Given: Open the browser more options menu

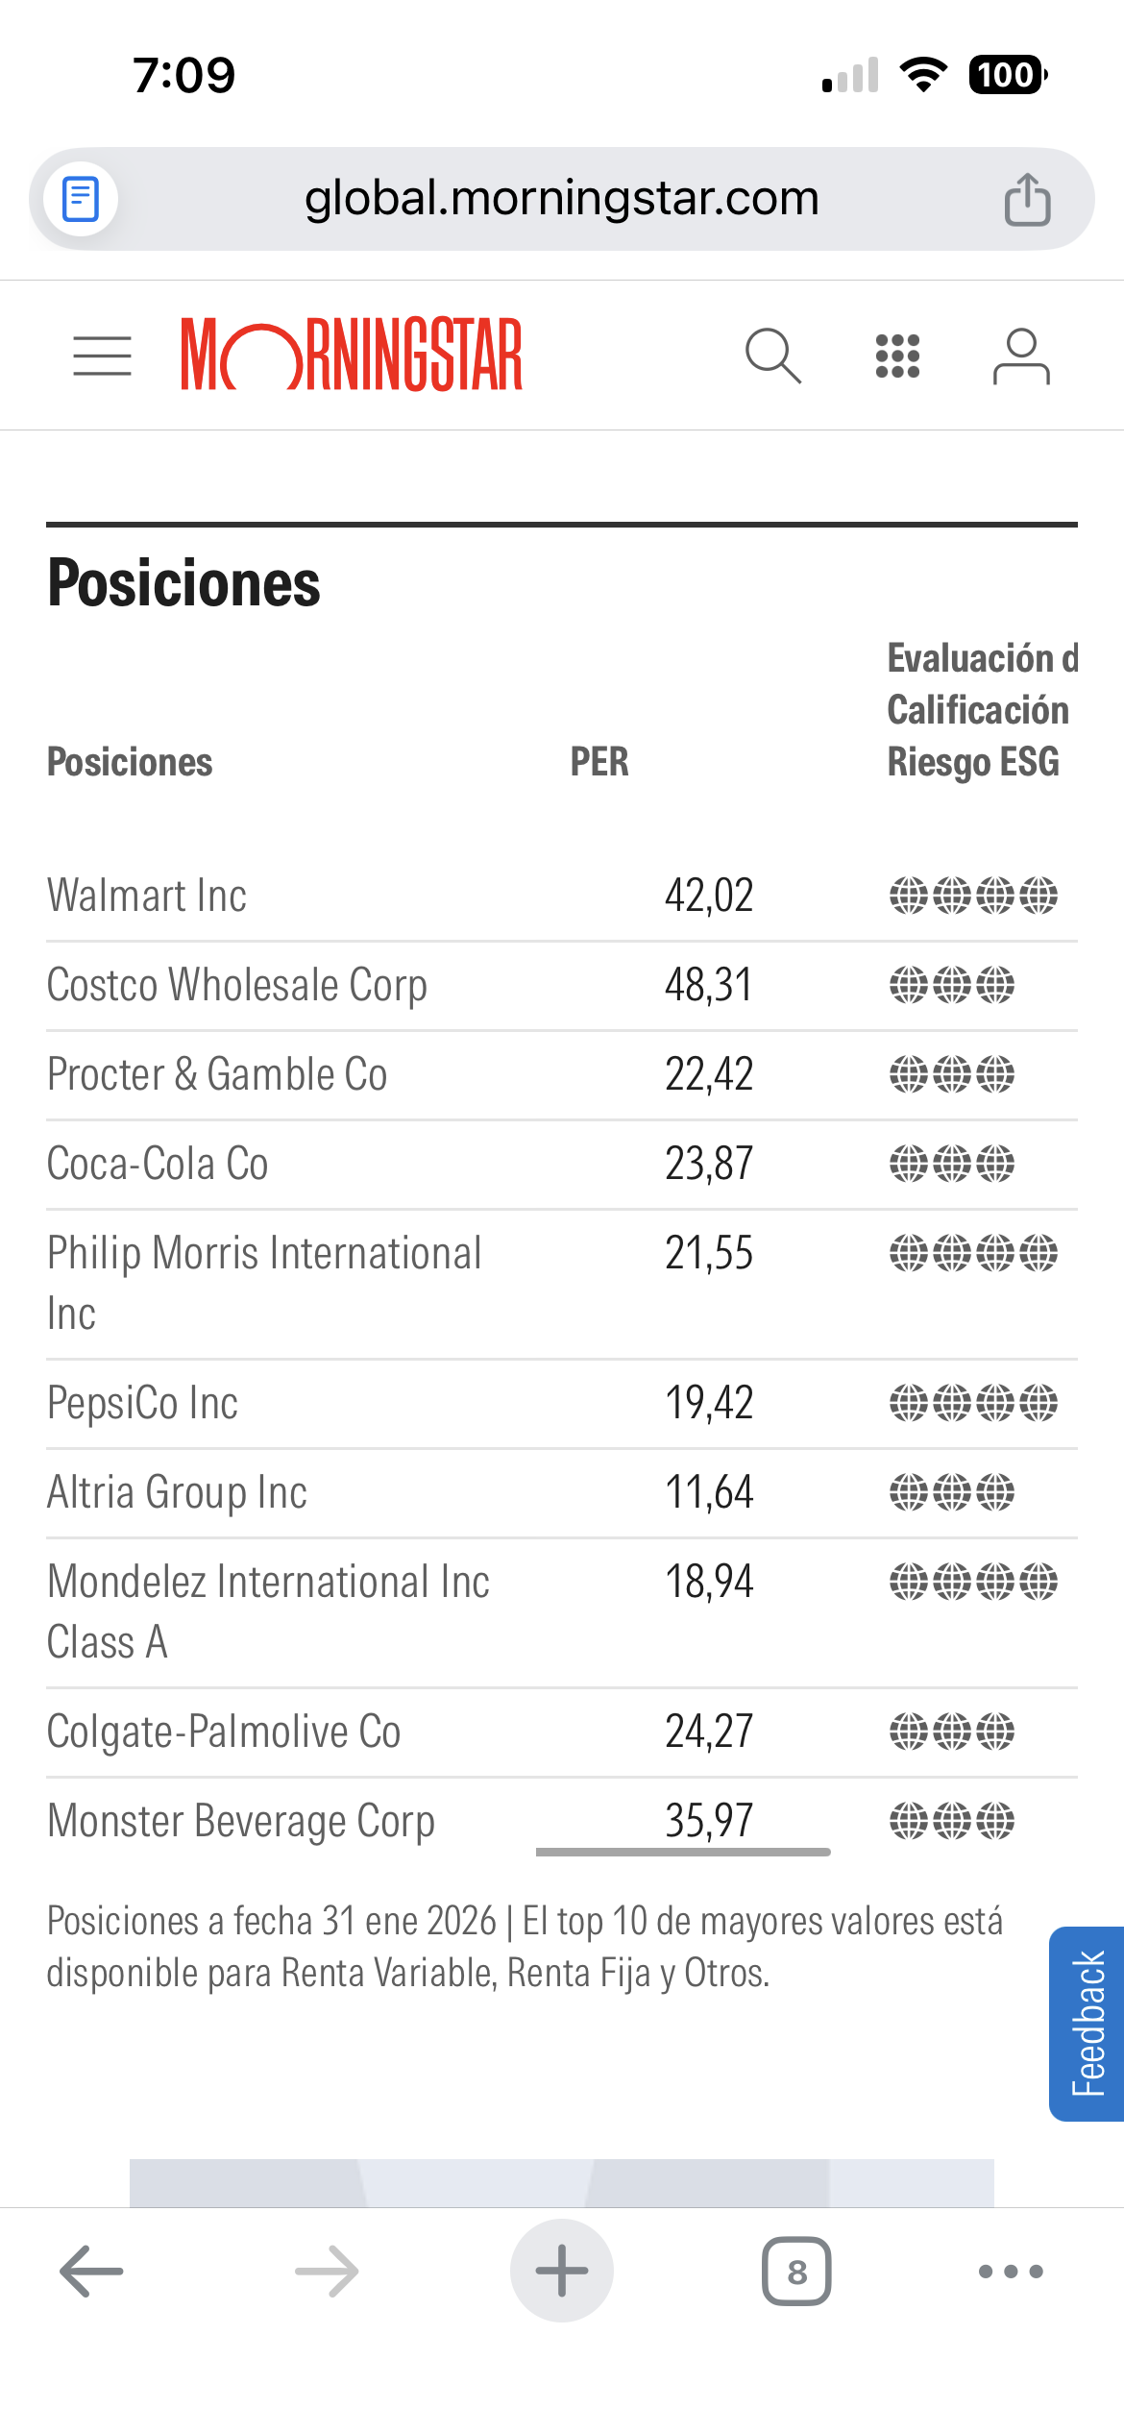Looking at the screenshot, I should pos(1010,2272).
